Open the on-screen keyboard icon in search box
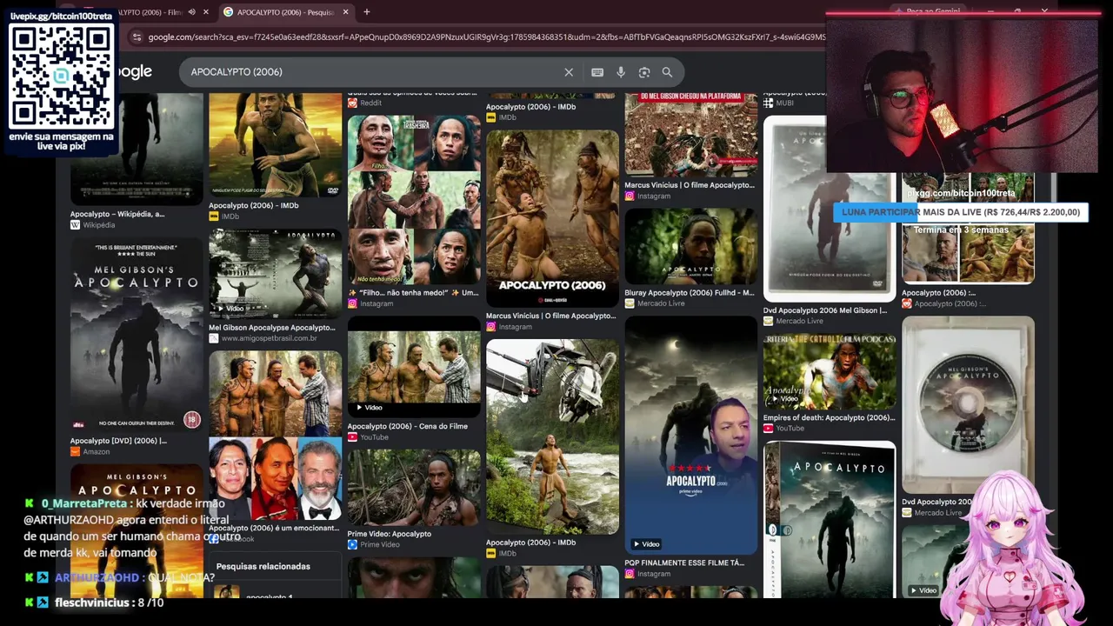1113x626 pixels. point(597,72)
